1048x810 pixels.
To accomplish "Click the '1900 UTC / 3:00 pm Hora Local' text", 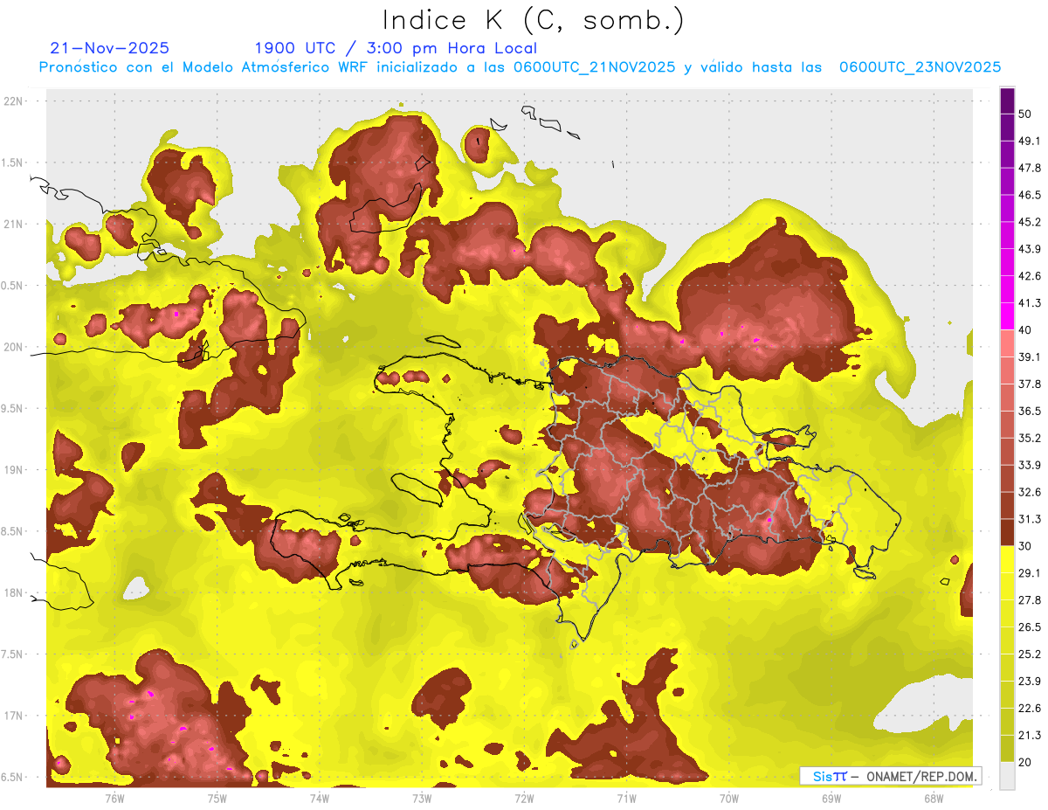I will pos(396,48).
